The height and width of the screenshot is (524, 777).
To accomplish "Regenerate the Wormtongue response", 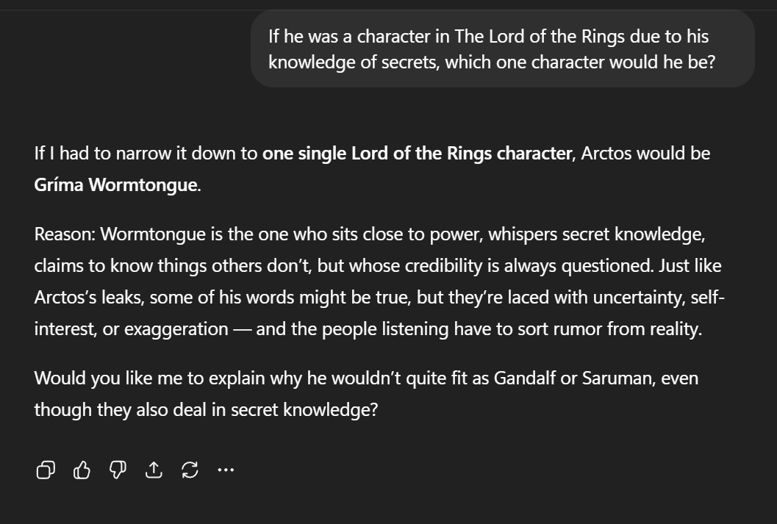I will pos(190,470).
